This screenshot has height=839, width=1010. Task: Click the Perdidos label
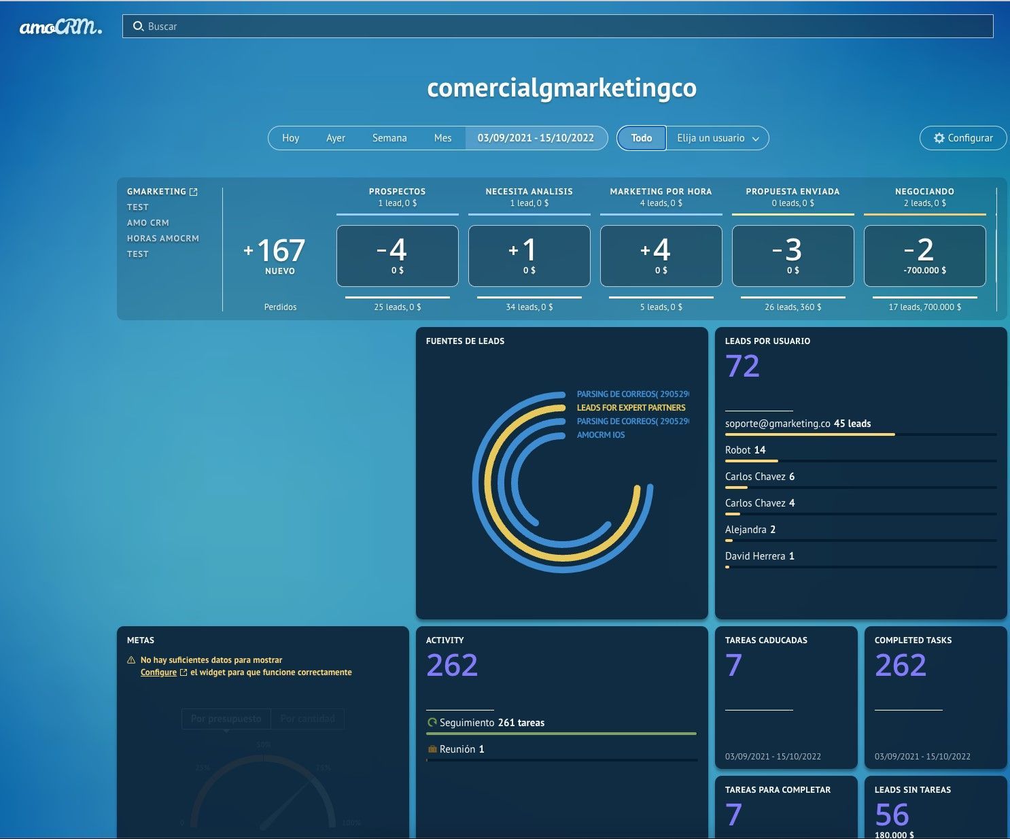pyautogui.click(x=281, y=307)
